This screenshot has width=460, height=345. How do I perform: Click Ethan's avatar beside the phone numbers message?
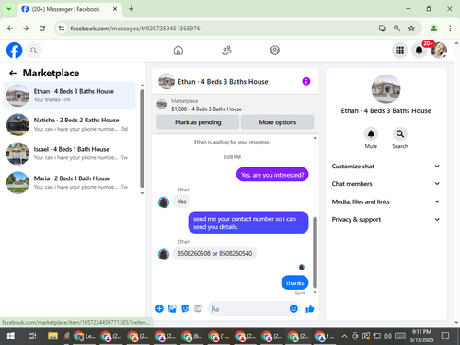pyautogui.click(x=164, y=254)
